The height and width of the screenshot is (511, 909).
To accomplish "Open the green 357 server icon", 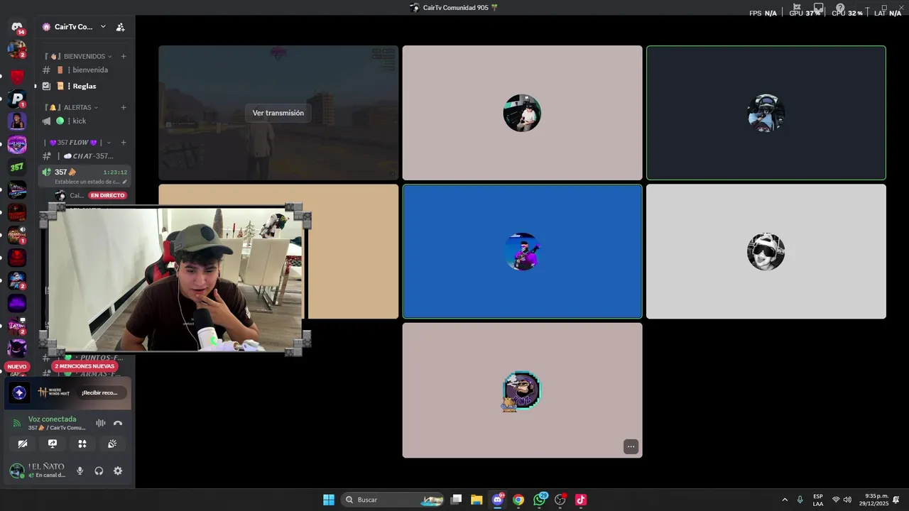I will tap(17, 167).
